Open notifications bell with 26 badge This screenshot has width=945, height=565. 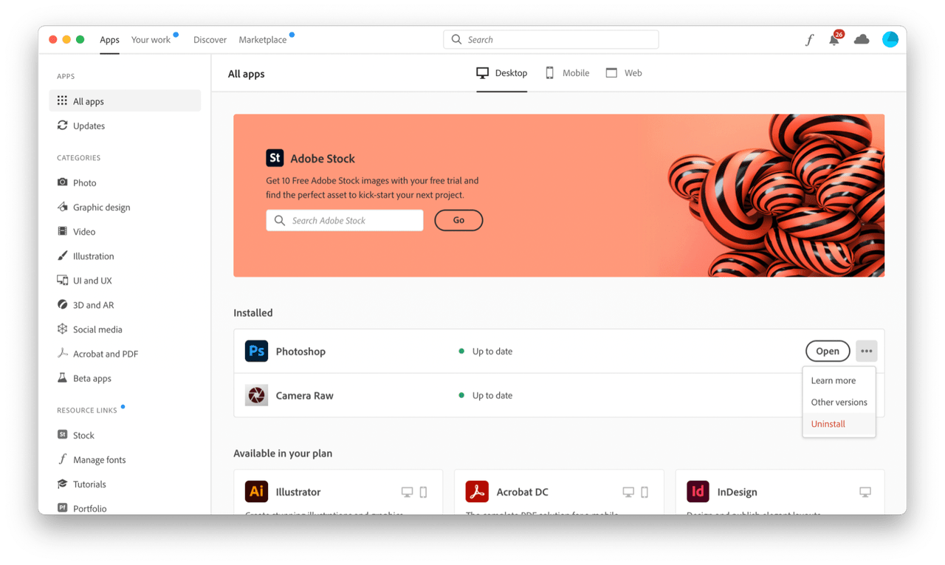tap(835, 39)
